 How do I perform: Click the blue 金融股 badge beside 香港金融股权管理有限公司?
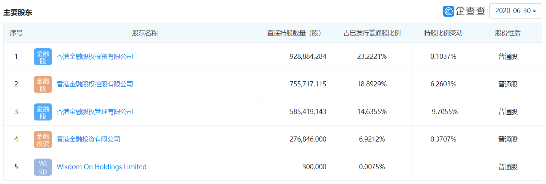pyautogui.click(x=43, y=112)
